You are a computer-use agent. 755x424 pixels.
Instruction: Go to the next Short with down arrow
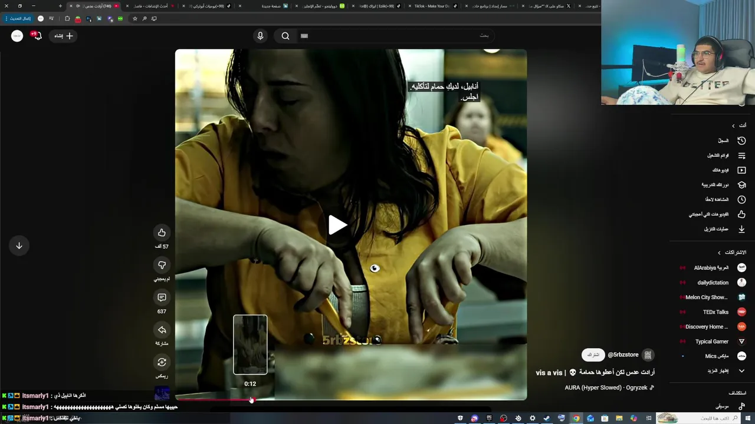19,246
